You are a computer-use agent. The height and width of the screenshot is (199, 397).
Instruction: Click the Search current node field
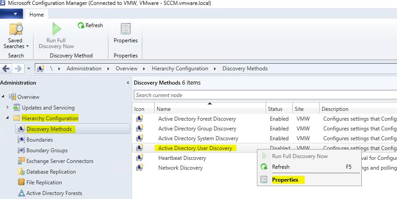(265, 95)
